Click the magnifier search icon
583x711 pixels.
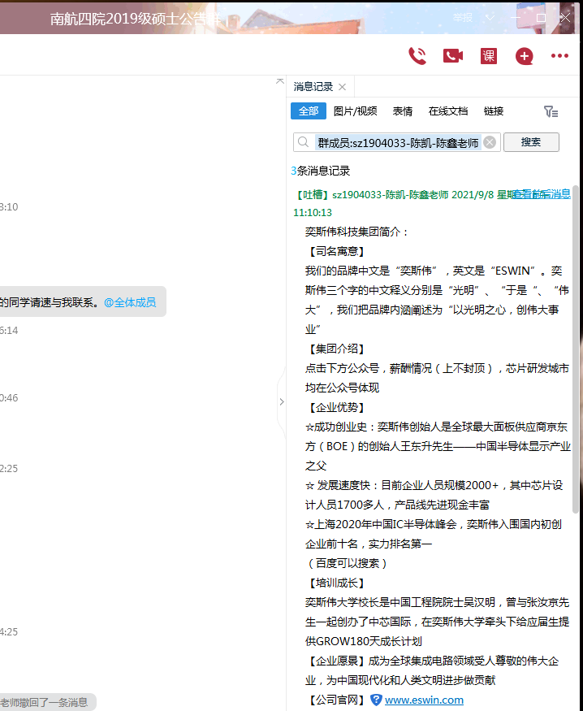tap(303, 142)
